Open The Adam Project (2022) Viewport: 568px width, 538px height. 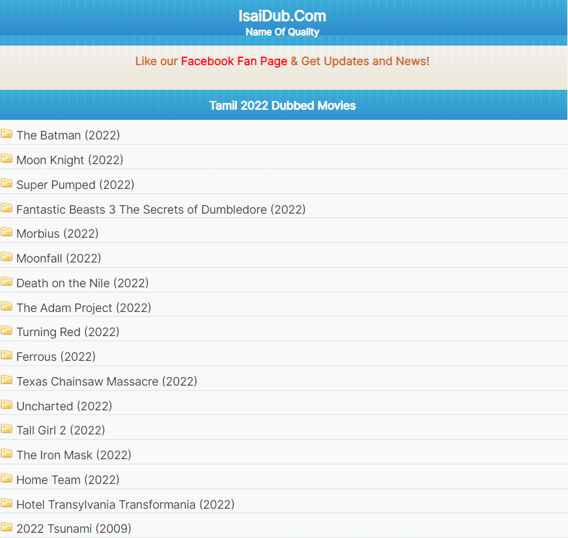(83, 307)
